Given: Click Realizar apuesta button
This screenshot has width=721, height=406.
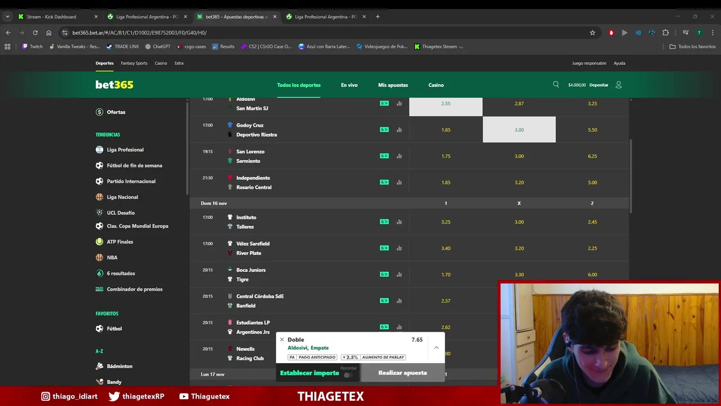Looking at the screenshot, I should tap(403, 373).
